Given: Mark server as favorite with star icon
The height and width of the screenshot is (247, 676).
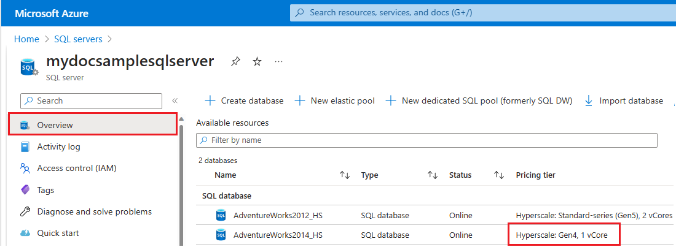Looking at the screenshot, I should pyautogui.click(x=257, y=62).
